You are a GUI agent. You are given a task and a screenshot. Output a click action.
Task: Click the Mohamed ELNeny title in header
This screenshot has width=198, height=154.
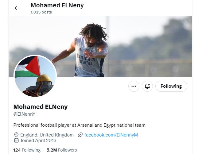(x=57, y=5)
